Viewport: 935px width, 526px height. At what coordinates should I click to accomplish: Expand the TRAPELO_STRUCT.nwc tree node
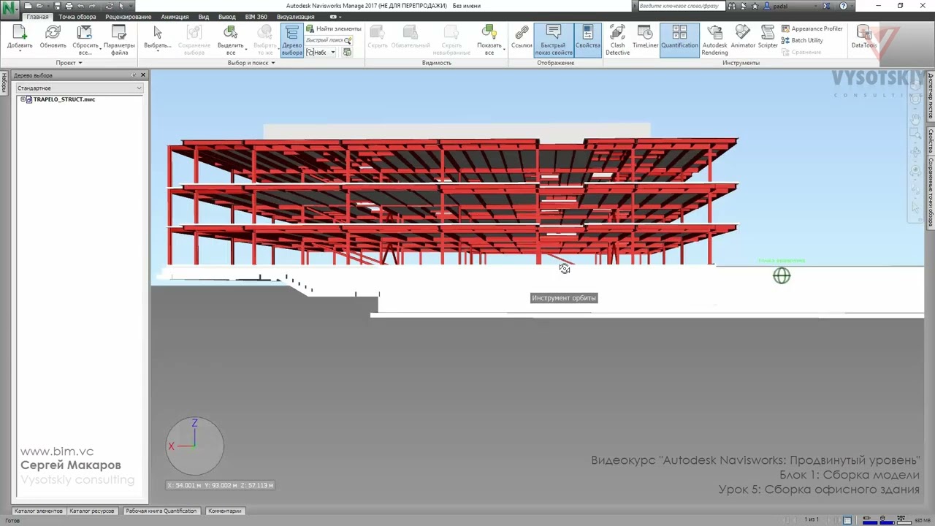pos(23,99)
